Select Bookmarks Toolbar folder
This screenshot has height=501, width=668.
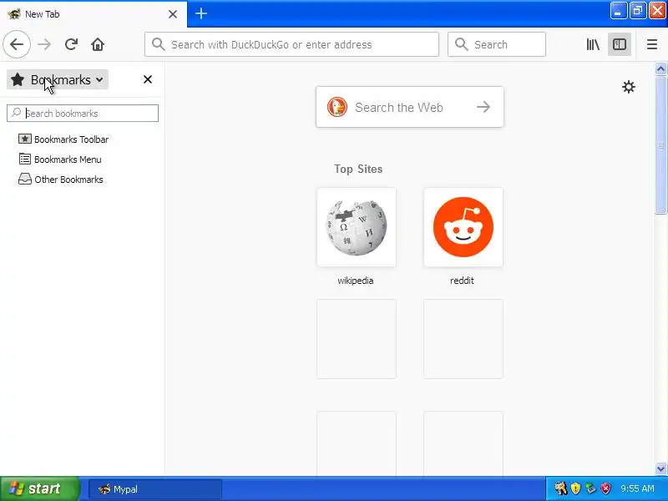click(63, 139)
